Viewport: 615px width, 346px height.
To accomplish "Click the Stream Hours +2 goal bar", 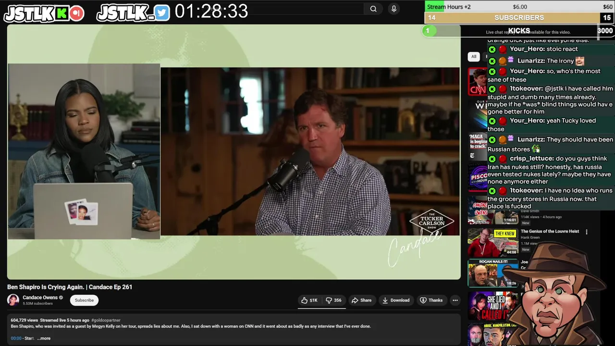I will [519, 7].
